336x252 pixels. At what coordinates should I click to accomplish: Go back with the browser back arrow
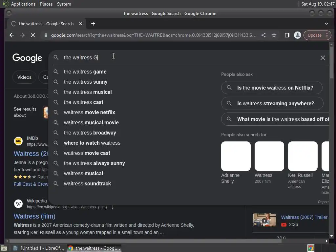(x=12, y=35)
